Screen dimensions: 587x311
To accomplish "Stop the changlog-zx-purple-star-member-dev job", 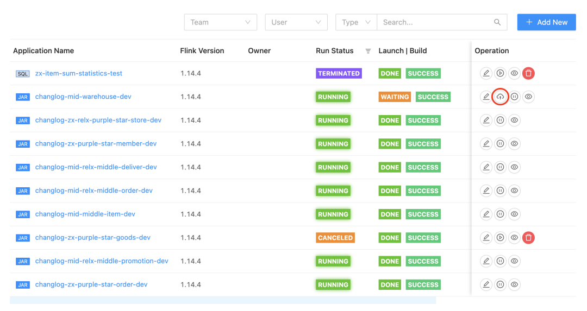I will point(500,144).
